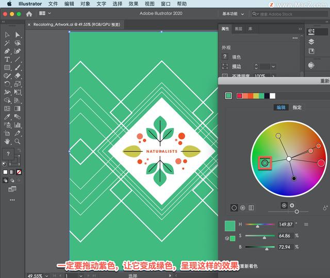Open the workspace switcher 基本功能
This screenshot has width=330, height=278.
point(233,14)
